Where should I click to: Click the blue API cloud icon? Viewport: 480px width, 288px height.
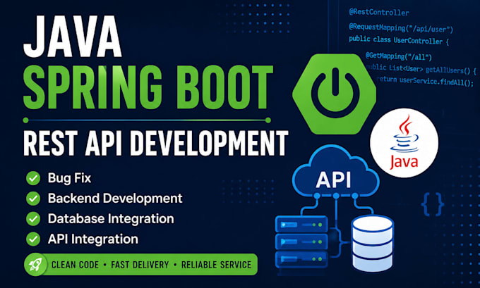coord(336,173)
